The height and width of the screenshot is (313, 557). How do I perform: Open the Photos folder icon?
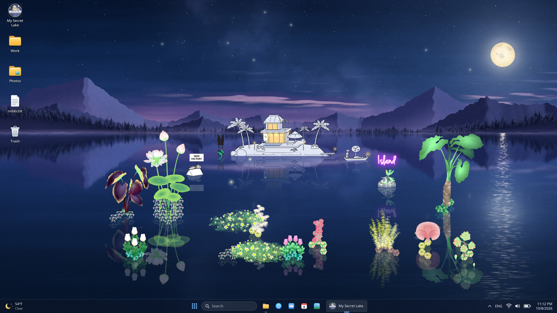(15, 74)
